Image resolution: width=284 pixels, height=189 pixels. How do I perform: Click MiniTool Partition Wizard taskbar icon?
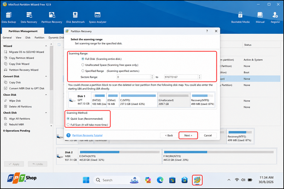coord(197,180)
